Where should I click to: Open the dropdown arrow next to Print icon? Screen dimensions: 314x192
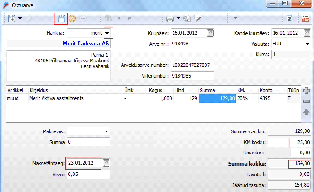[179, 19]
